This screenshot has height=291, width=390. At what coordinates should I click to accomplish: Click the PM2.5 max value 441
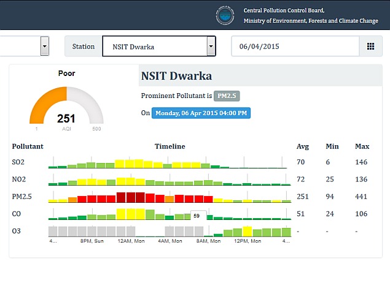point(361,197)
